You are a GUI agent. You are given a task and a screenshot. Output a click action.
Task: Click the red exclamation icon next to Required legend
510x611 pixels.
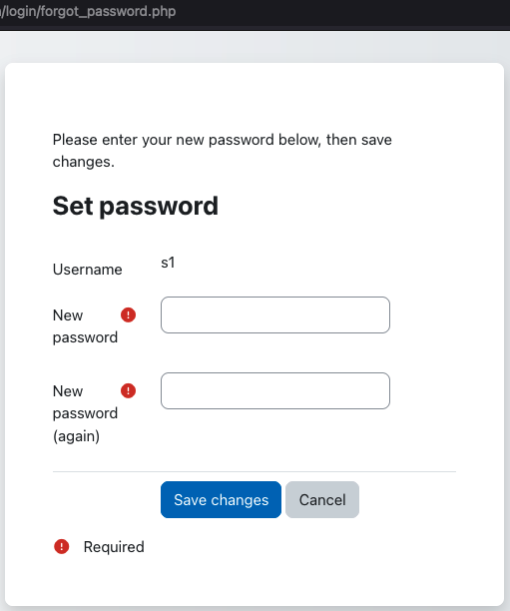[62, 547]
